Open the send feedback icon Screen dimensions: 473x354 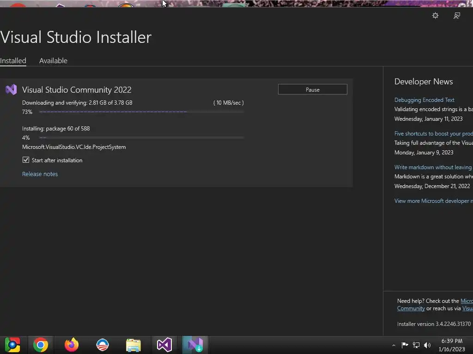(457, 15)
